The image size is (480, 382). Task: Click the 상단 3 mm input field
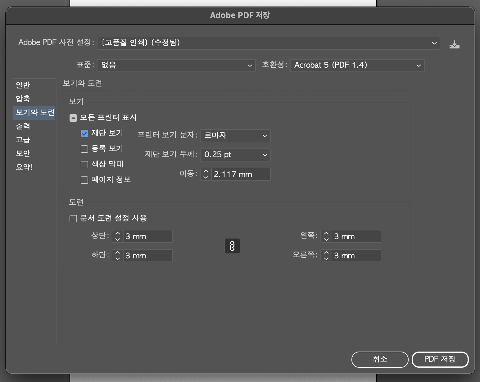point(148,236)
